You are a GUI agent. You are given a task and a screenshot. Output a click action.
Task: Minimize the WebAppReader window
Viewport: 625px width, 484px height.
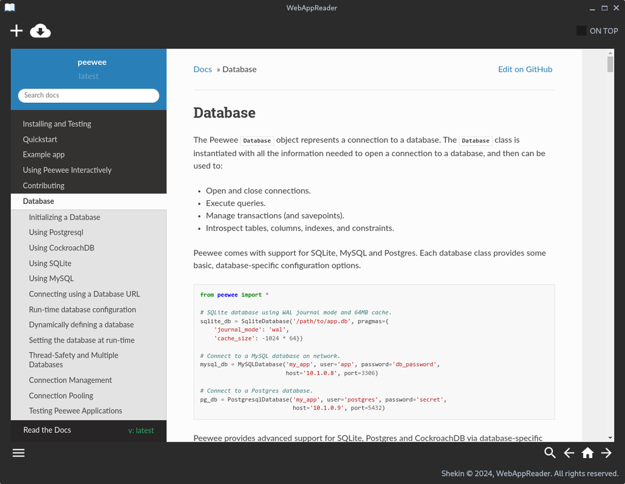tap(592, 8)
